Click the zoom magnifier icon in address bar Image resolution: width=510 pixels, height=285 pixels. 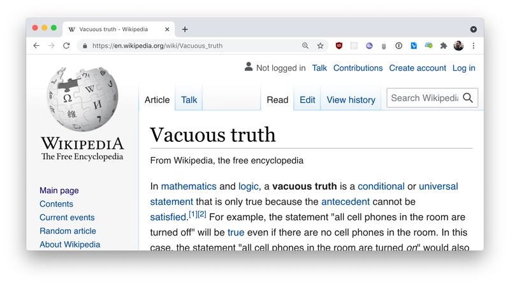click(305, 46)
